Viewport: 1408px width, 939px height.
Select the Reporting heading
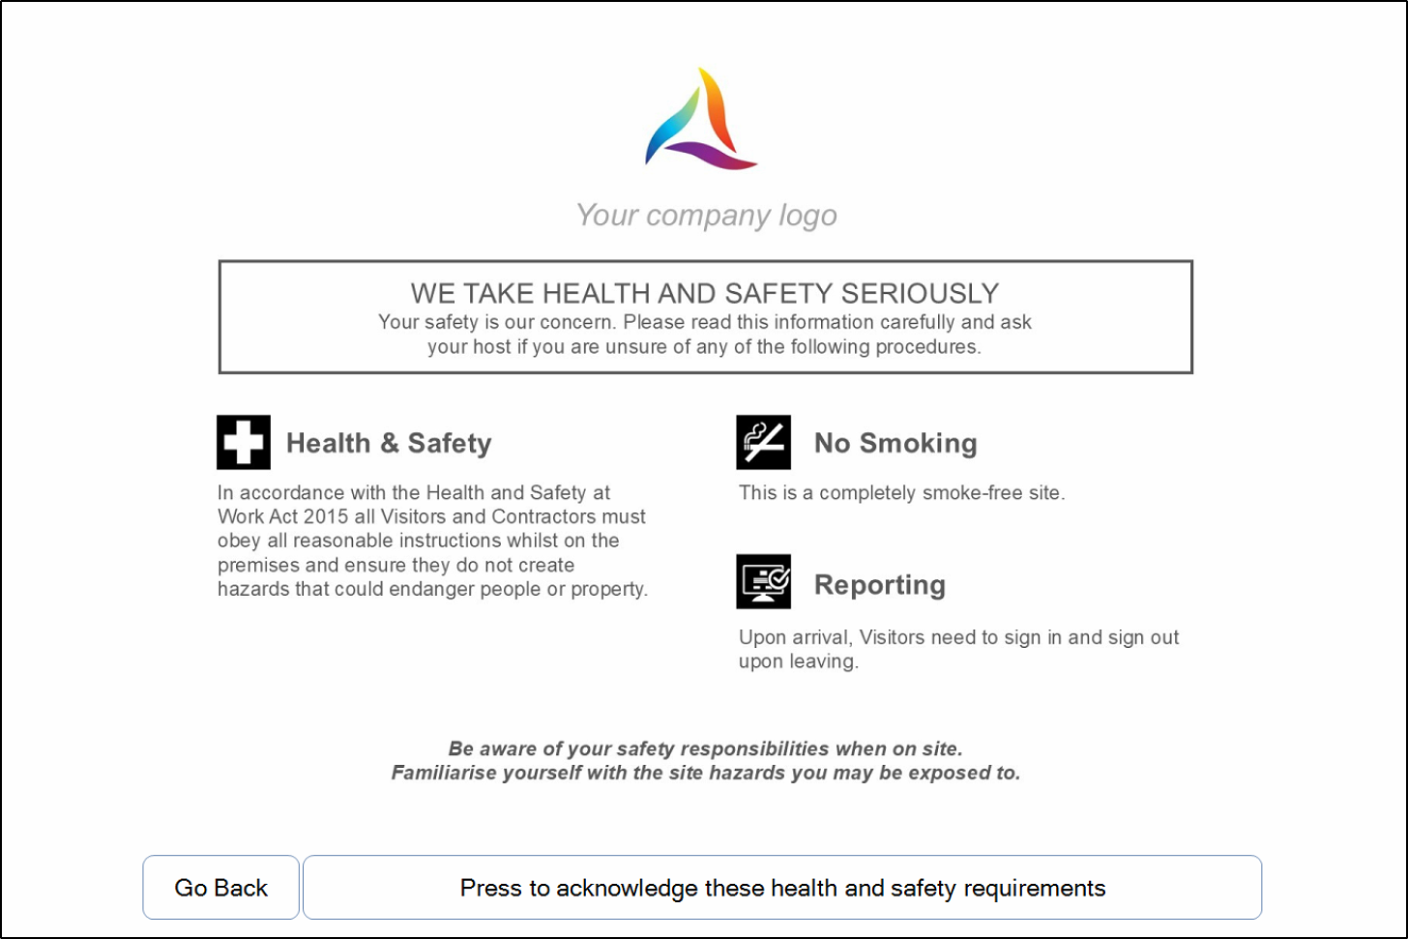(x=880, y=585)
